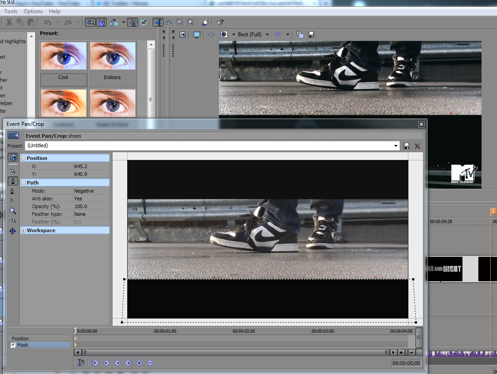The height and width of the screenshot is (374, 497).
Task: Open the Options menu
Action: [33, 11]
